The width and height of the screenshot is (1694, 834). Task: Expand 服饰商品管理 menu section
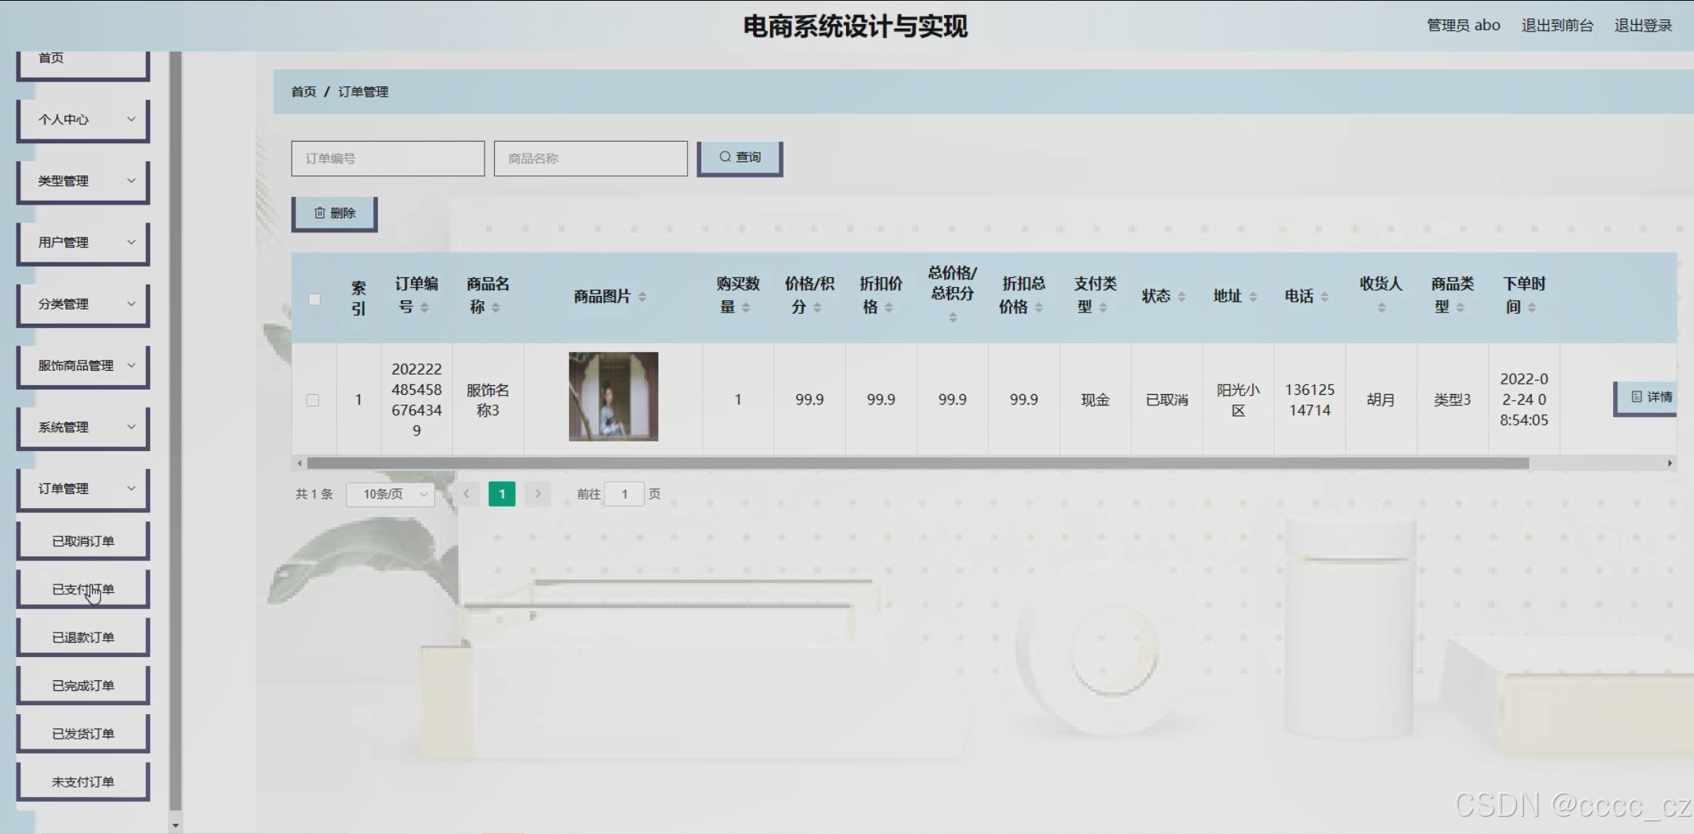[x=83, y=366]
